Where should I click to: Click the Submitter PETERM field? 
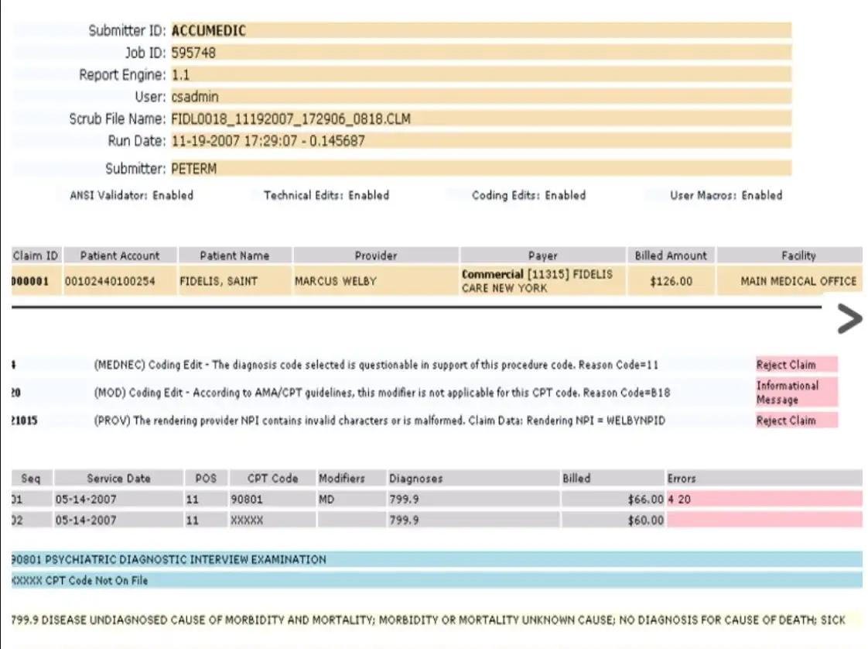pyautogui.click(x=195, y=168)
